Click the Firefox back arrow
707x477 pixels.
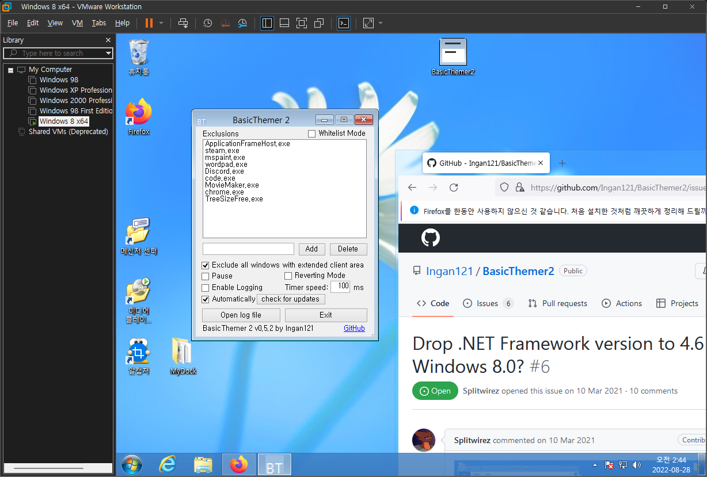click(x=412, y=188)
